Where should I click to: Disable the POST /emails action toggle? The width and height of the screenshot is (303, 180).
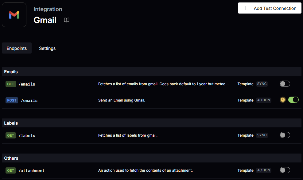point(293,100)
